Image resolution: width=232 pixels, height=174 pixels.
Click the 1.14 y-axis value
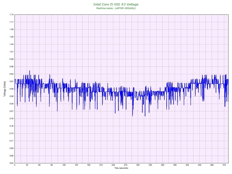click(x=11, y=15)
